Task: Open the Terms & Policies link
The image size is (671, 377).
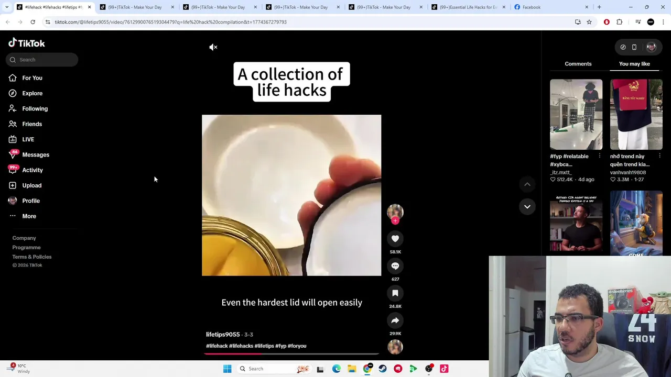Action: pyautogui.click(x=32, y=257)
